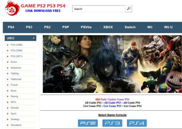Open the PS2 navigation menu item
Screen dimensions: 182x129
click(x=47, y=27)
